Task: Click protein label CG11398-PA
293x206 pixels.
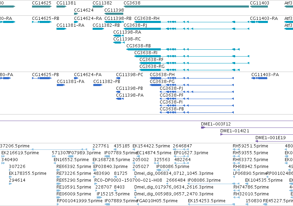Action: pyautogui.click(x=130, y=95)
